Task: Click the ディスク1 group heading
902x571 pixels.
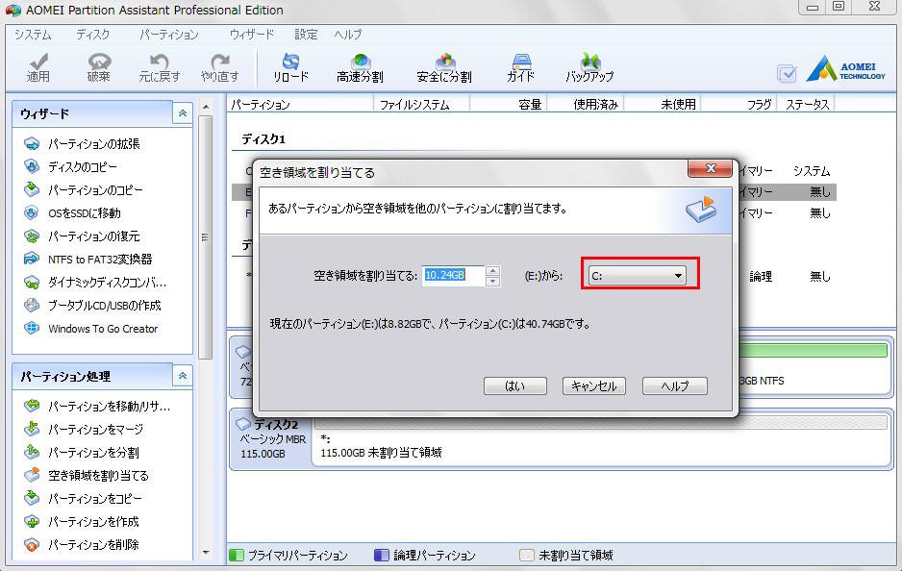Action: (263, 138)
